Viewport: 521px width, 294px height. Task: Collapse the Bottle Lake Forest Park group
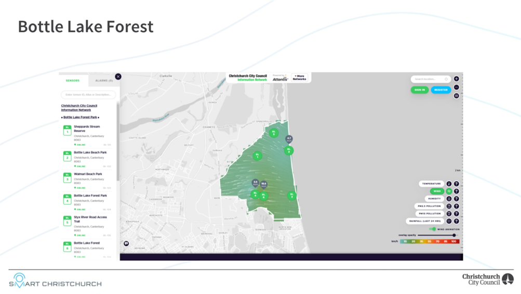point(80,118)
